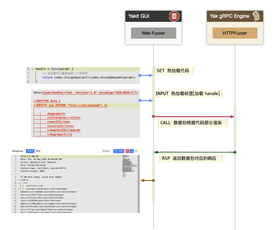Click the HTTPFuzzer box
This screenshot has height=230, width=279.
click(x=235, y=33)
